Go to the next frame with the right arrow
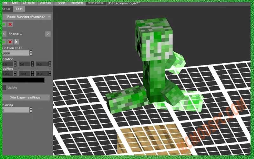This screenshot has width=254, height=159. [x=48, y=34]
